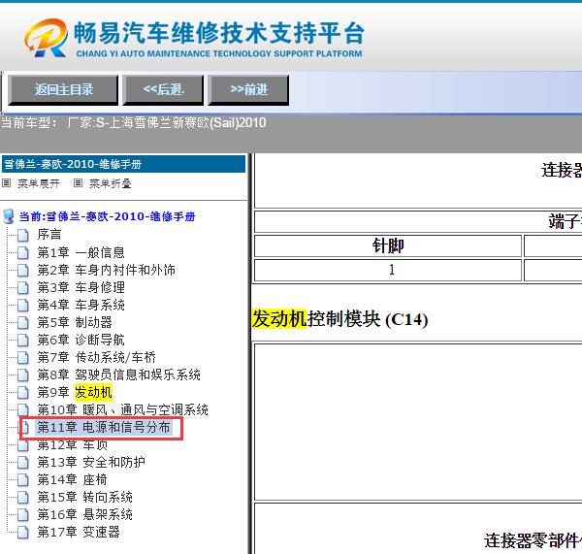The width and height of the screenshot is (582, 554).
Task: Open 第16章 悬架系统
Action: pos(85,514)
